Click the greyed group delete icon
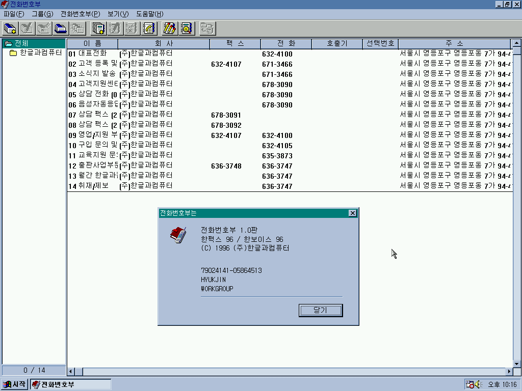This screenshot has height=391, width=522. [44, 29]
